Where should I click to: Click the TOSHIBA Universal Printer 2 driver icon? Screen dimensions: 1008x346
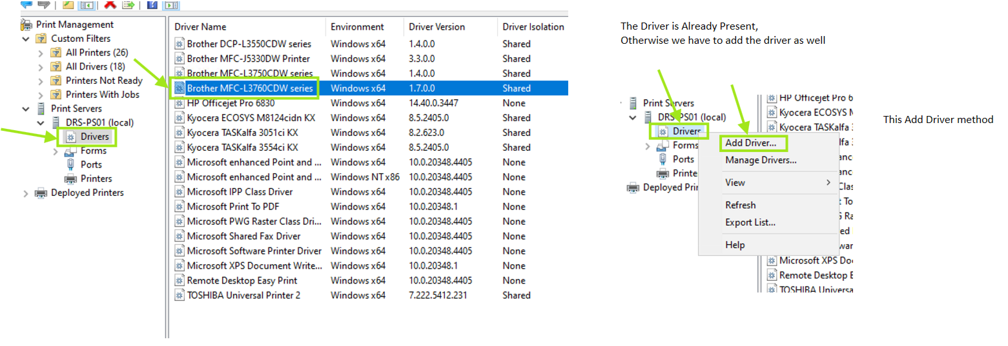[180, 296]
